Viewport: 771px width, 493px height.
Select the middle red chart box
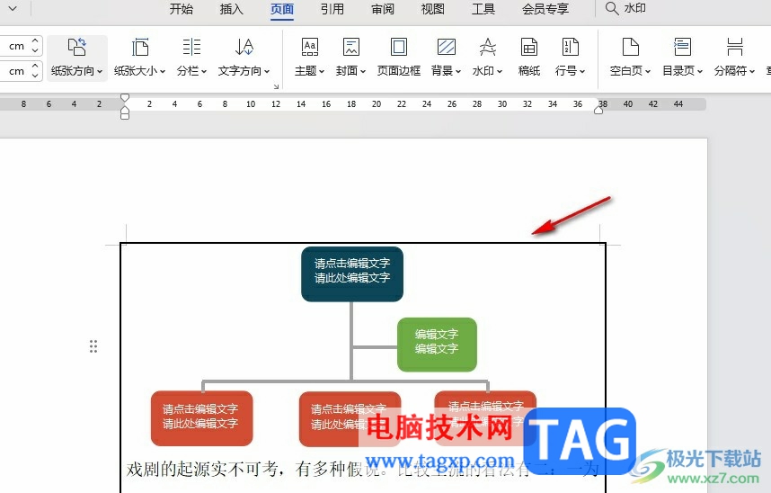350,419
